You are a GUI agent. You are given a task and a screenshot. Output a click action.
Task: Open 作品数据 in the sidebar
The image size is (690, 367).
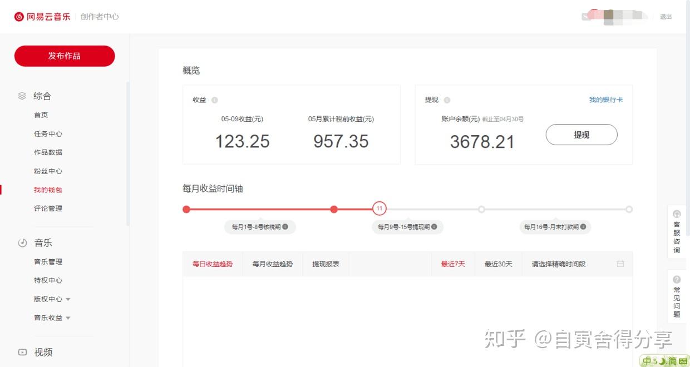click(x=48, y=152)
